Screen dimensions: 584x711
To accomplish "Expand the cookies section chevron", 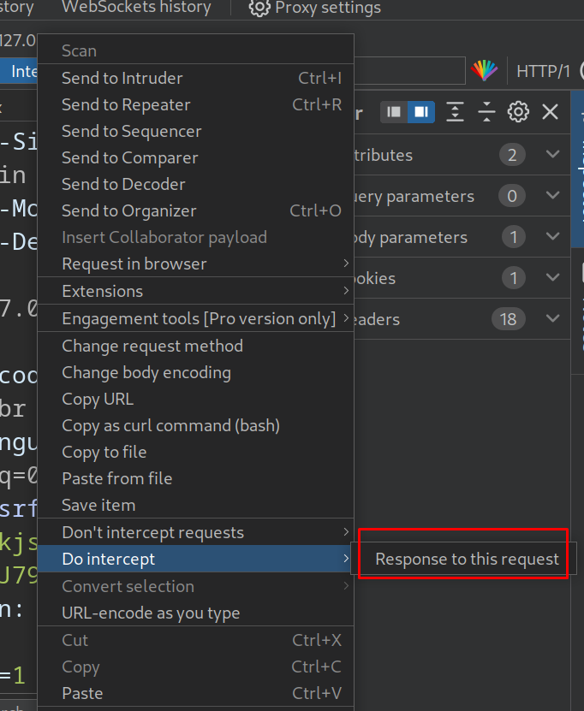I will (x=552, y=277).
